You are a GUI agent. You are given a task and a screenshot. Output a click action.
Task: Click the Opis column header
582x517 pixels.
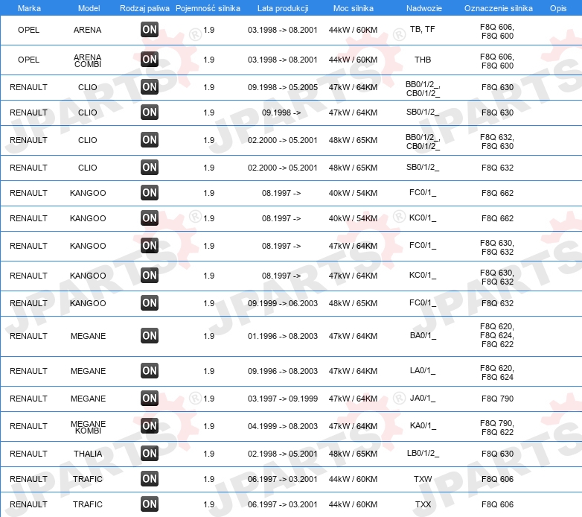coord(558,8)
